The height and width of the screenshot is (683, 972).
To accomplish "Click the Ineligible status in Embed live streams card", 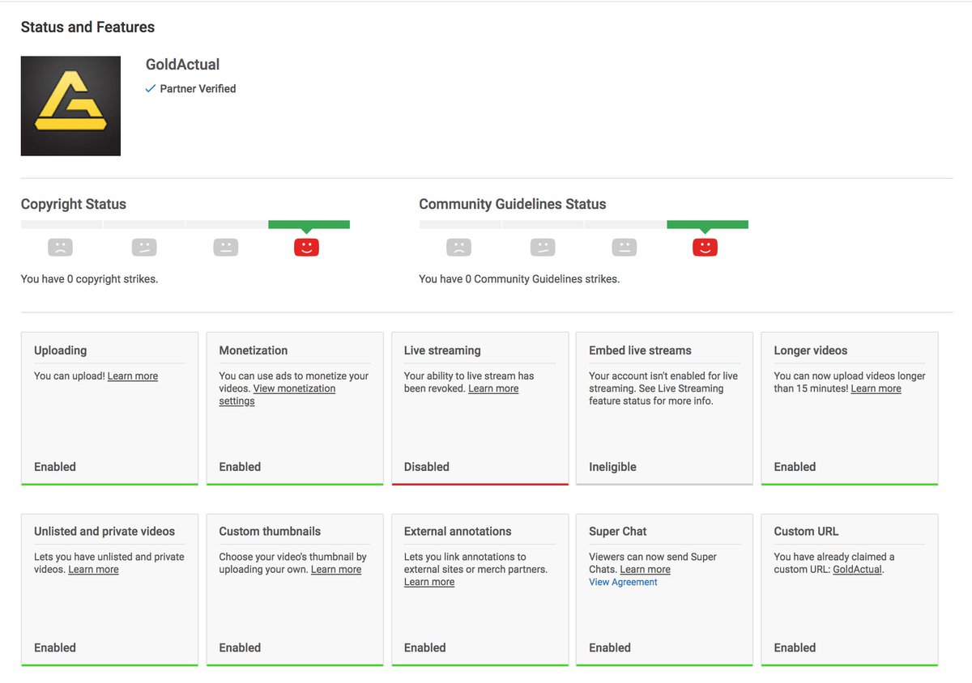I will point(612,467).
